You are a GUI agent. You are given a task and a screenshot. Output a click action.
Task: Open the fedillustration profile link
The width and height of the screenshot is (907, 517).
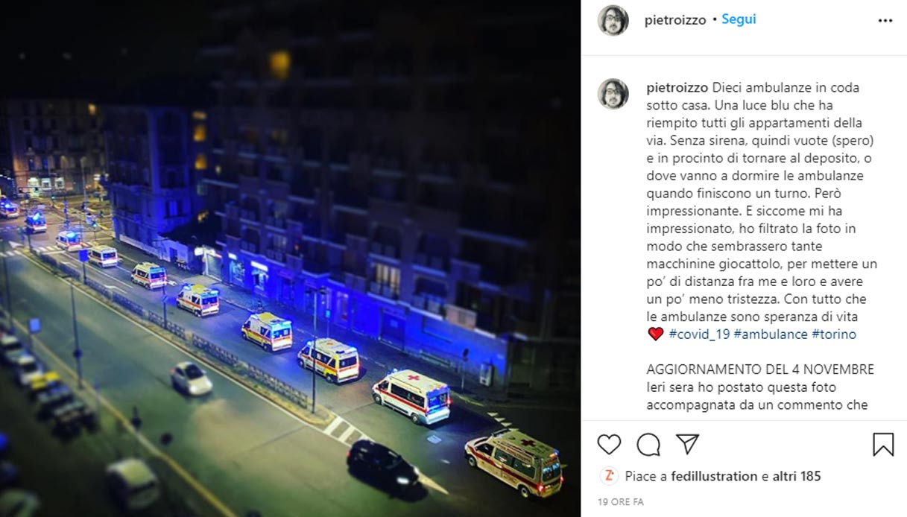tap(714, 476)
